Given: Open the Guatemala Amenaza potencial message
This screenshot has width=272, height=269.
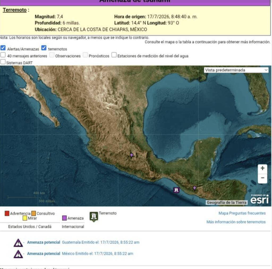Looking at the screenshot, I should pyautogui.click(x=83, y=242).
